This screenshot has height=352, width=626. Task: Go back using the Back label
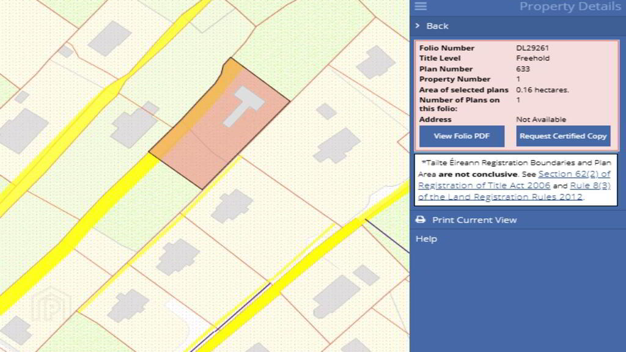point(437,26)
